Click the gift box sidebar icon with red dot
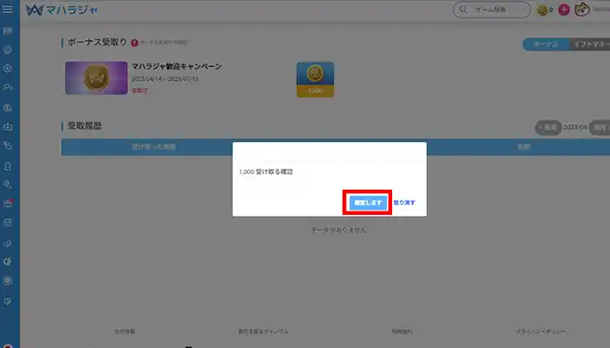Image resolution: width=610 pixels, height=348 pixels. [x=8, y=204]
